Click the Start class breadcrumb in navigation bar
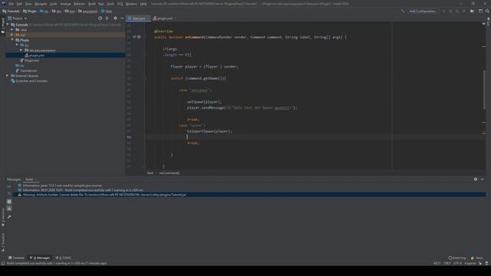Image resolution: width=491 pixels, height=276 pixels. pyautogui.click(x=107, y=11)
